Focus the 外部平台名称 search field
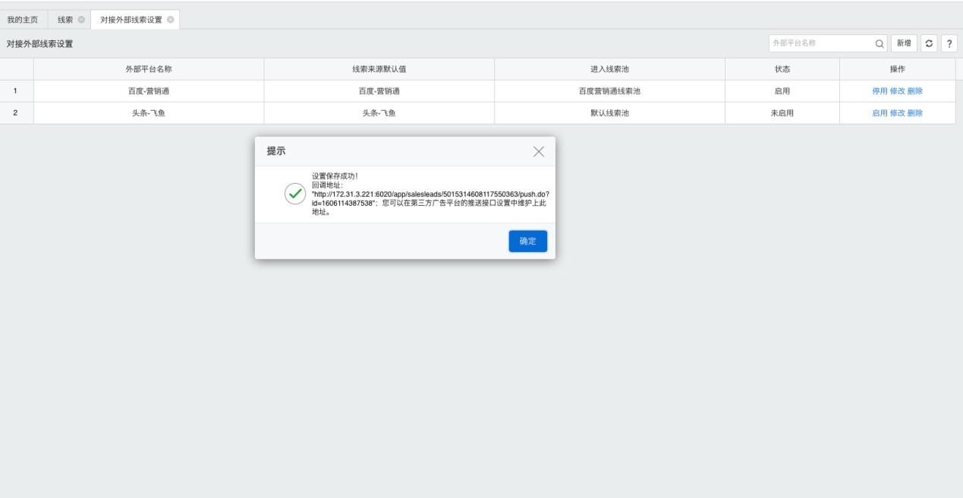Screen dimensions: 963x498 820,44
